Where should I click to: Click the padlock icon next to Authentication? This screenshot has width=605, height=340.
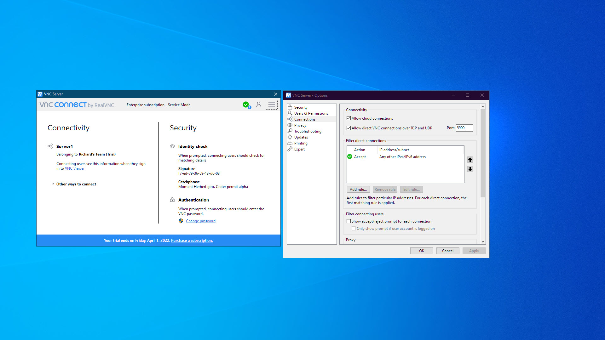pyautogui.click(x=172, y=200)
